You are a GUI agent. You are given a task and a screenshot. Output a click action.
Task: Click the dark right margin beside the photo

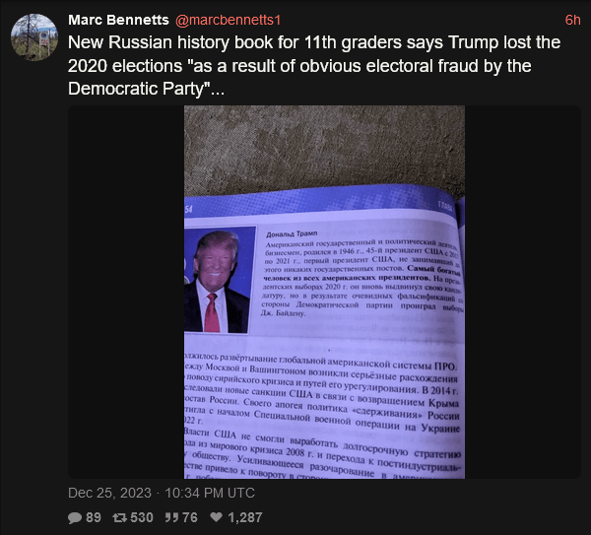(x=523, y=292)
